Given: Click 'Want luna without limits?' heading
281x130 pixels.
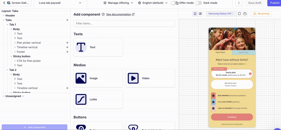Looking at the screenshot, I should pyautogui.click(x=232, y=60).
